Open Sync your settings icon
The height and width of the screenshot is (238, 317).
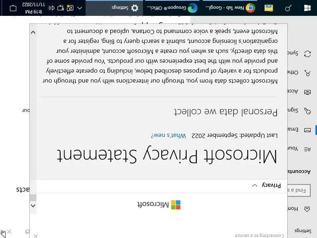[307, 54]
